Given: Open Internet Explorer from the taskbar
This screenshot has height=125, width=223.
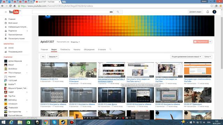Looking at the screenshot, I should coord(11,122).
